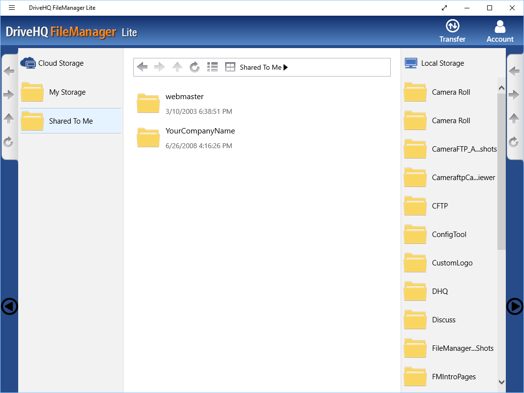Switch cloud files to thumbnail grid view
The image size is (524, 393).
[x=230, y=67]
